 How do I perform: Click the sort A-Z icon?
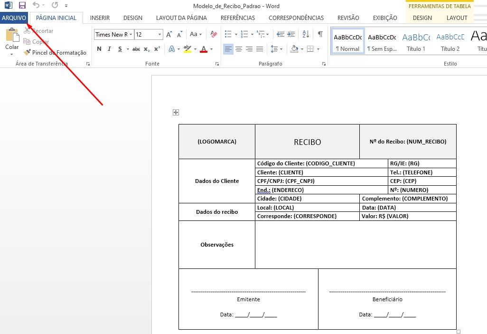coord(306,34)
